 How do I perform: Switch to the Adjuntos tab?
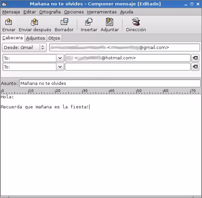click(x=36, y=38)
